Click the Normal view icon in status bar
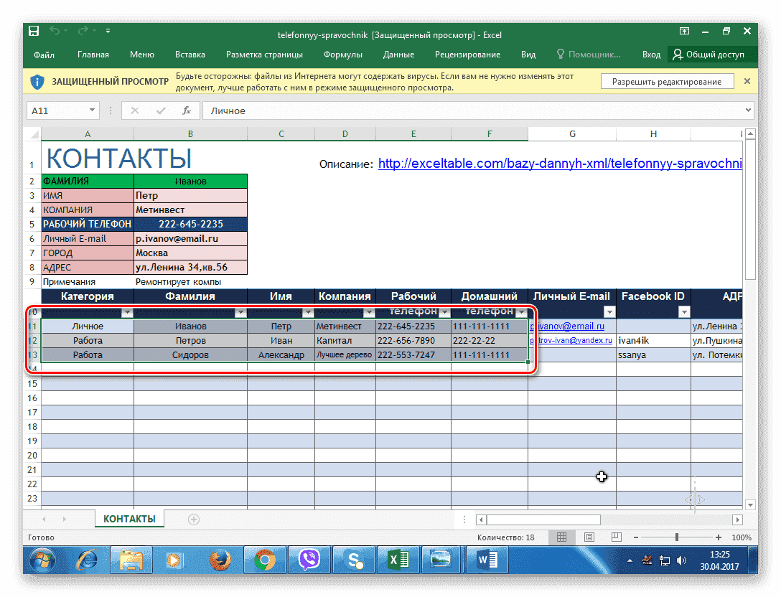This screenshot has width=781, height=597. click(561, 537)
